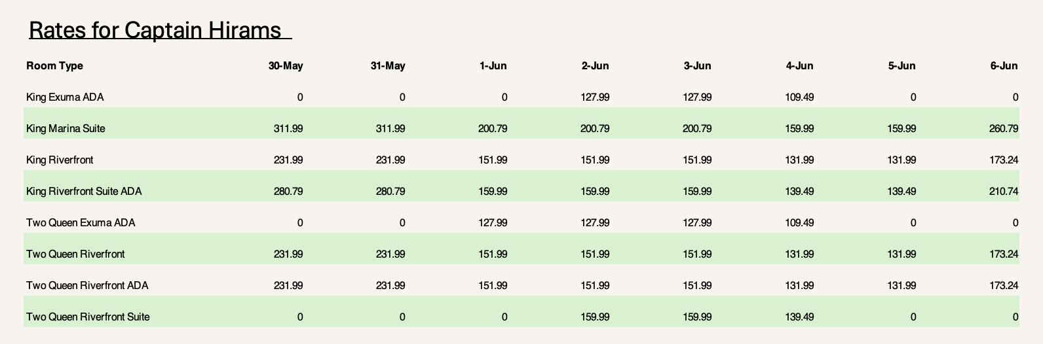Select Two Queen Riverfront Suite 4-Jun 139.49
Viewport: 1043px width, 344px height.
pyautogui.click(x=799, y=317)
